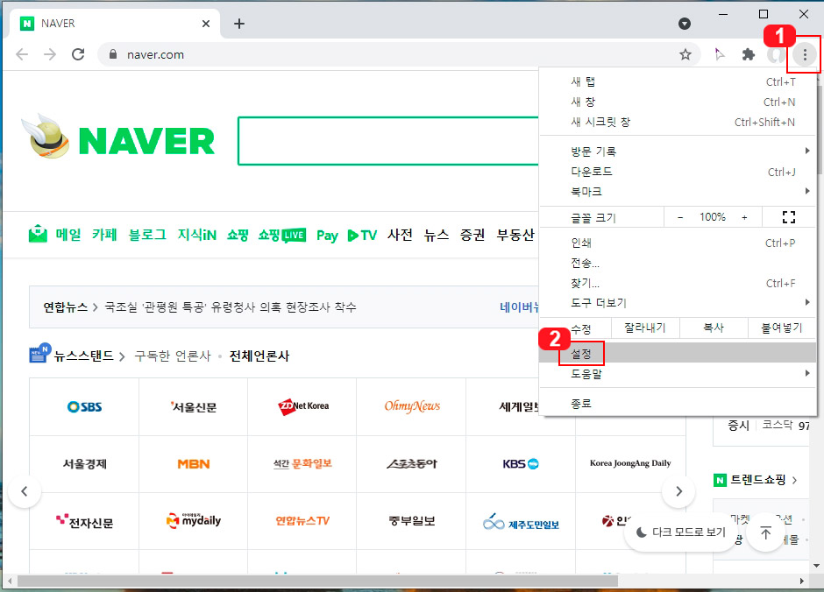This screenshot has width=824, height=592.
Task: Show previous newsstand page arrow
Action: (25, 491)
